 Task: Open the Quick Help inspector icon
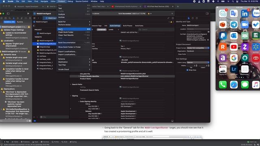tap(197, 18)
